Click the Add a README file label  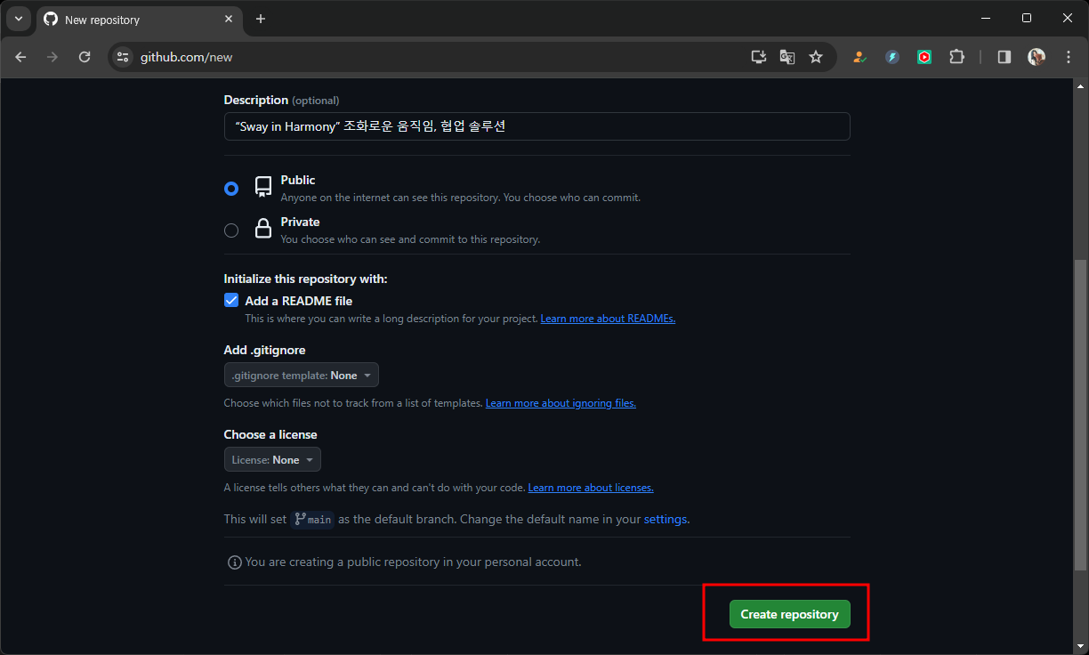[x=299, y=301]
